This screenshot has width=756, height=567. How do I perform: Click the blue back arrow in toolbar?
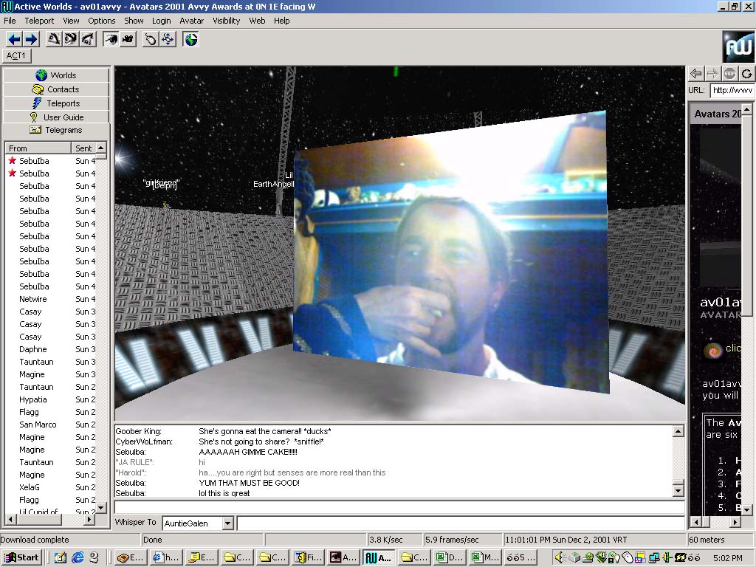pos(13,39)
